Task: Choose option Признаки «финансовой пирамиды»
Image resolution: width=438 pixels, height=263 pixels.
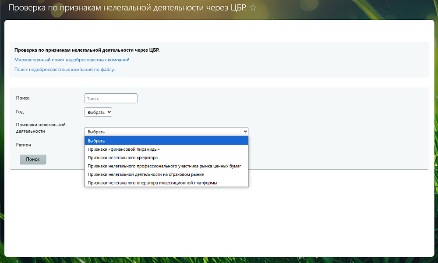Action: (x=124, y=149)
